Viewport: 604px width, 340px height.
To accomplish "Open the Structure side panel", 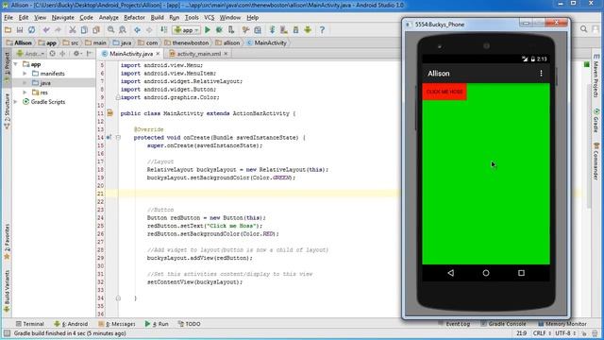I will [7, 111].
